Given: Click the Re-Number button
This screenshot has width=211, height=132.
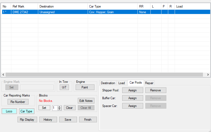Looking at the screenshot, I should [x=18, y=102].
